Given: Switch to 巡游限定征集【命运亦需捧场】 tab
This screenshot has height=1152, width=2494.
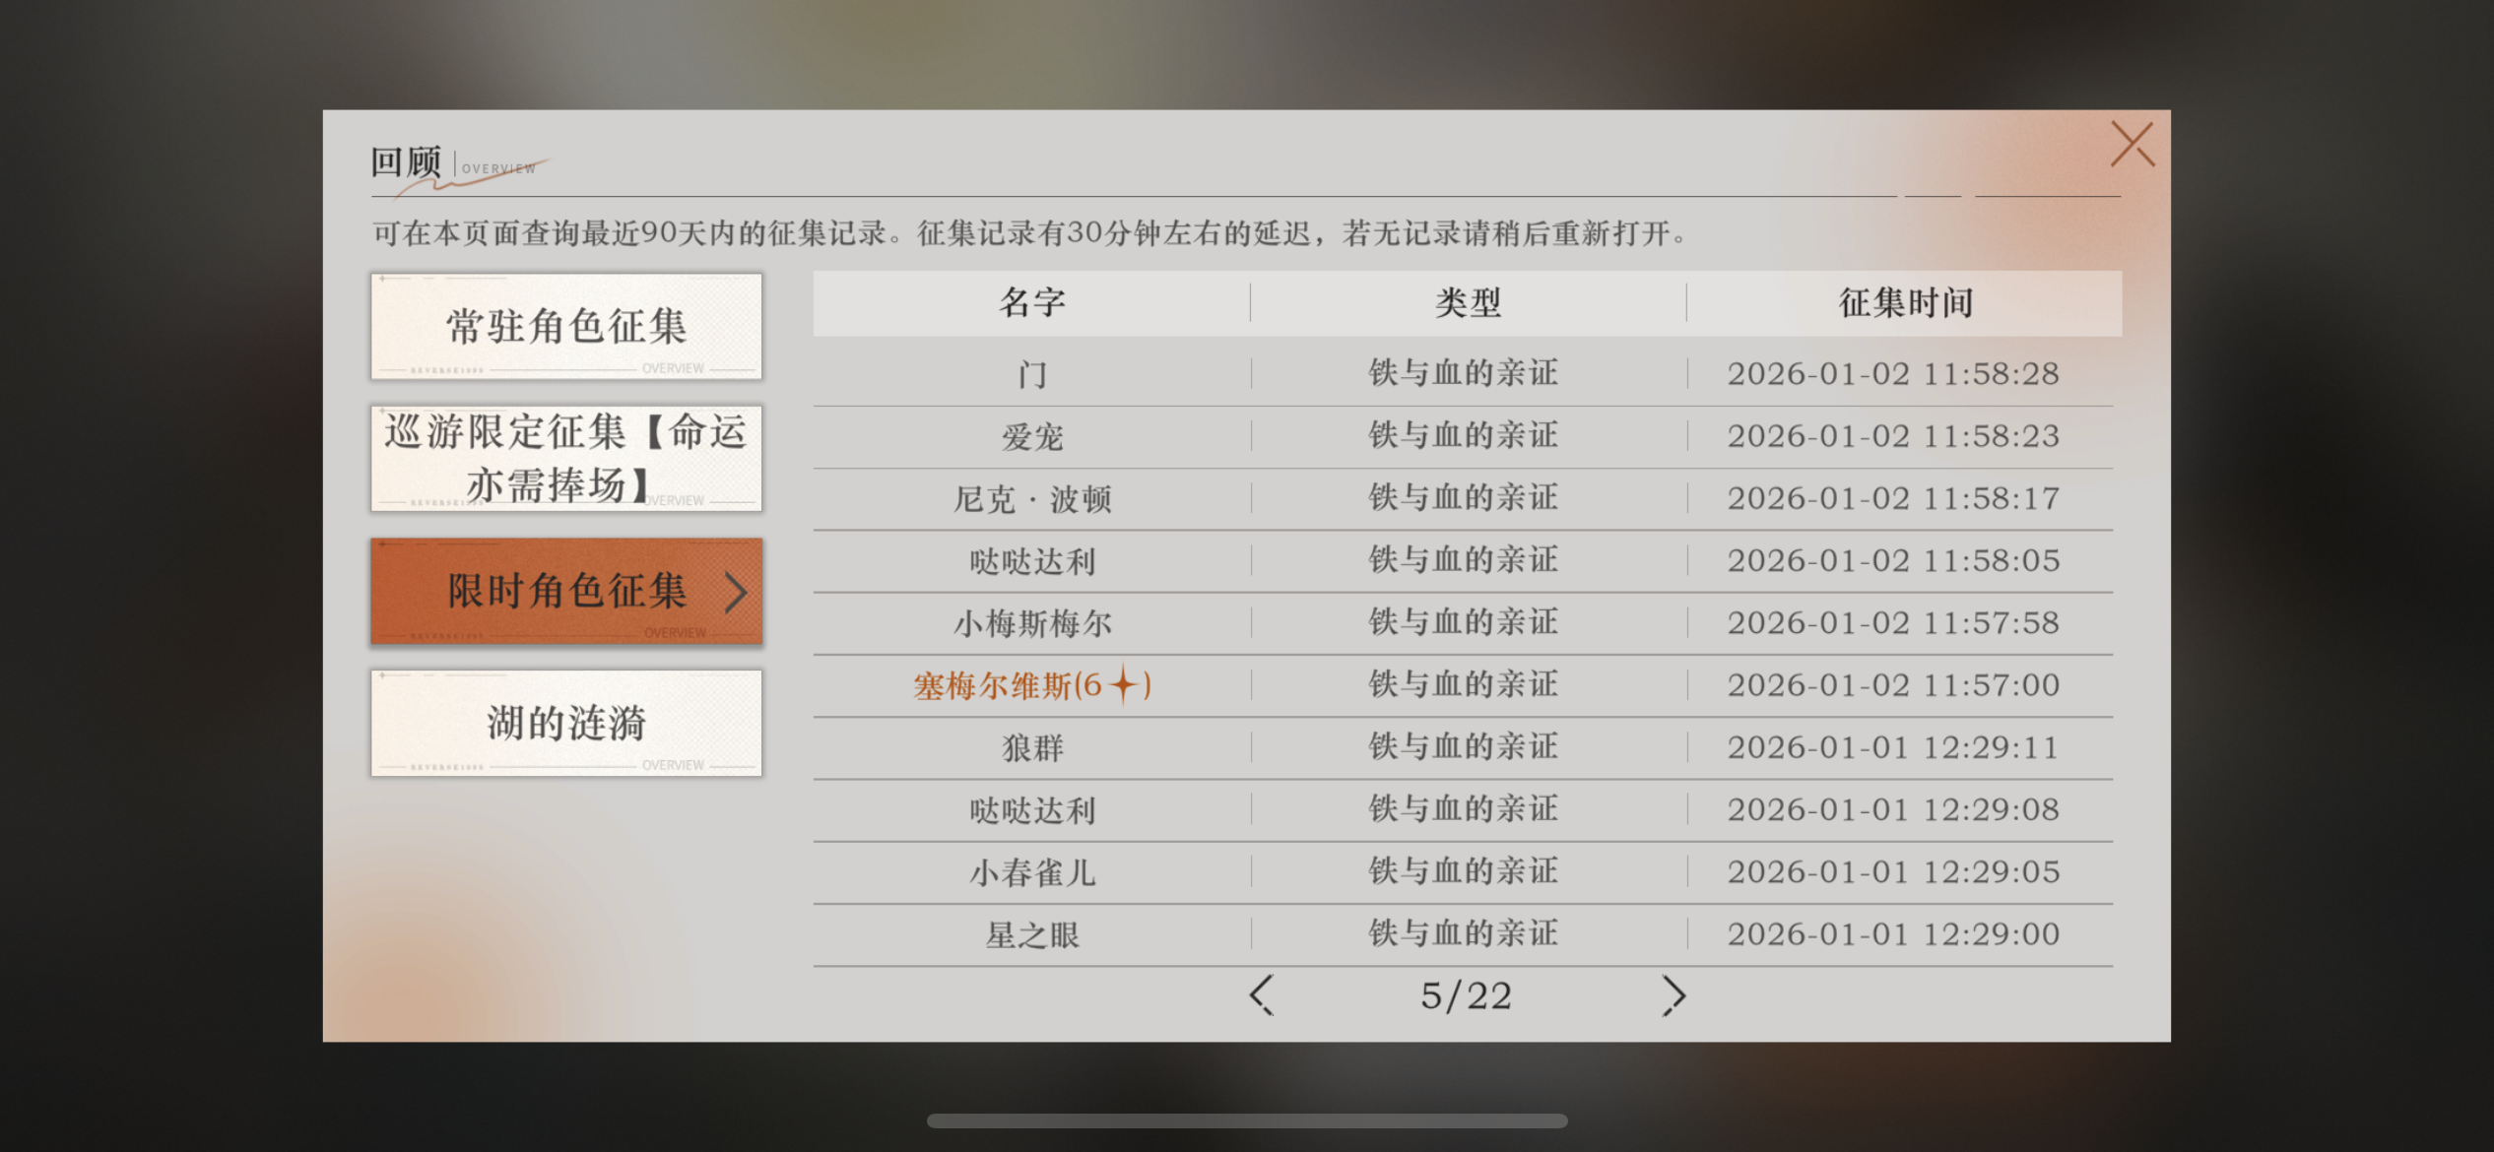Looking at the screenshot, I should pyautogui.click(x=566, y=458).
